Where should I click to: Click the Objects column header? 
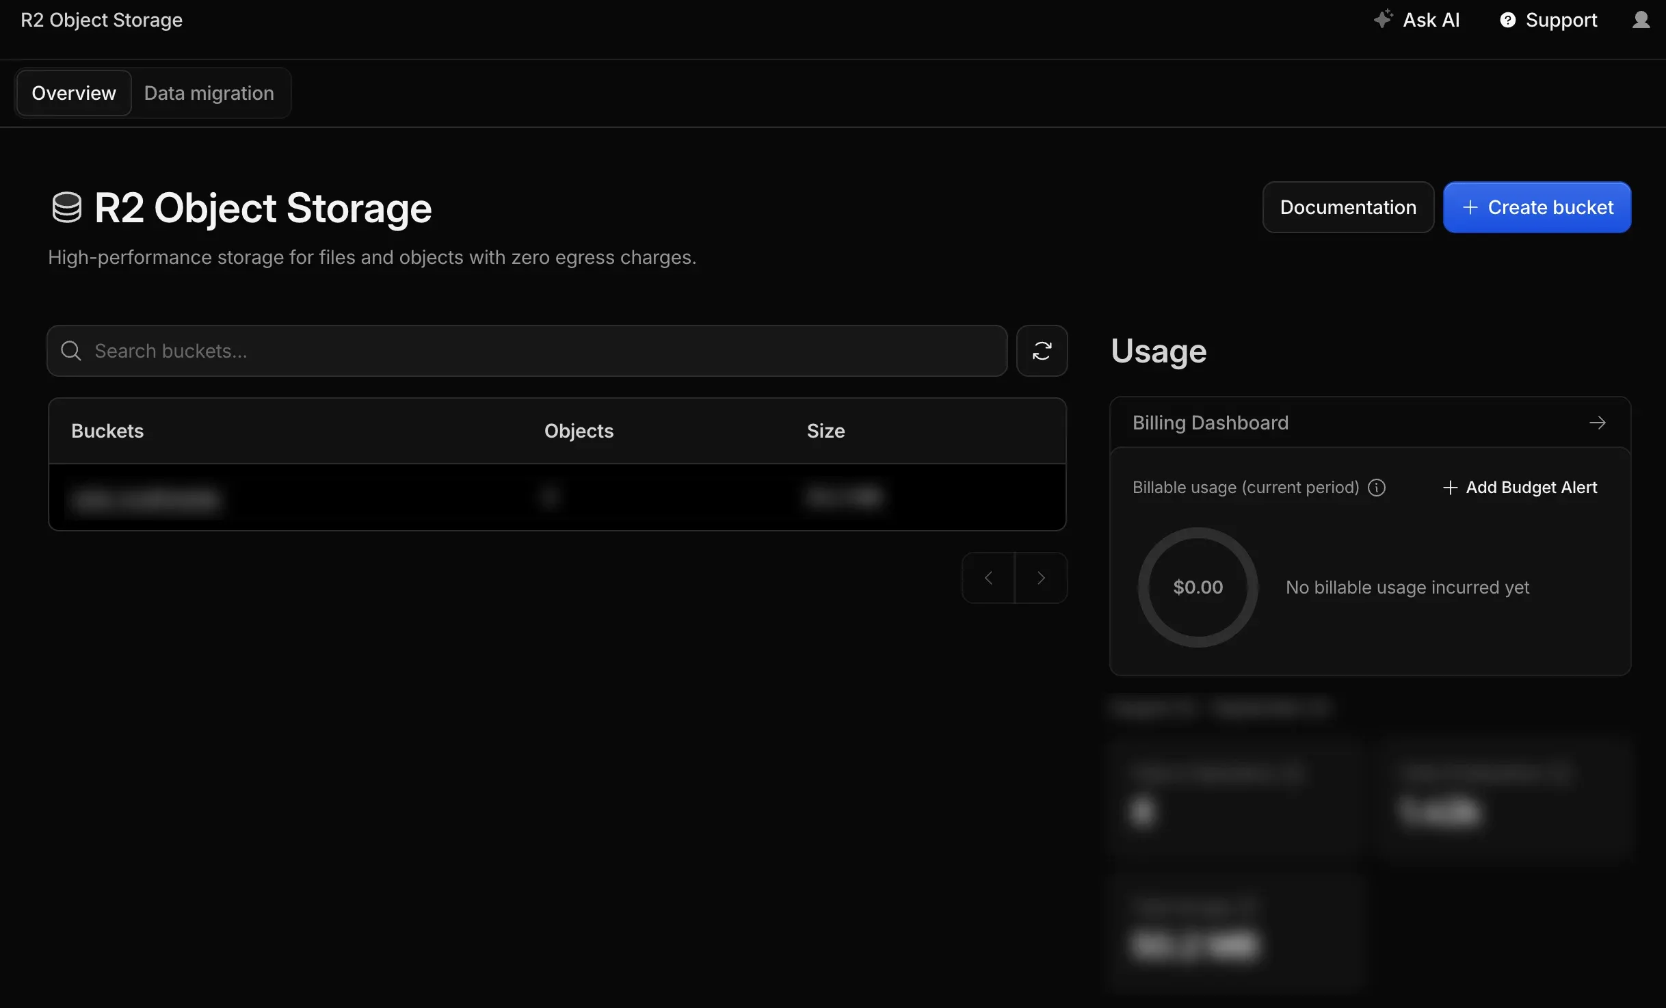[x=579, y=431]
